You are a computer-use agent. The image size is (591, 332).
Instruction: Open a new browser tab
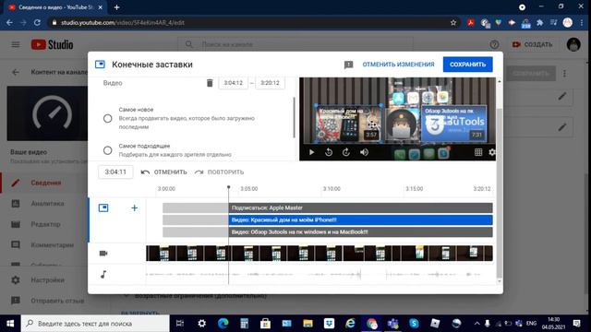[x=116, y=7]
